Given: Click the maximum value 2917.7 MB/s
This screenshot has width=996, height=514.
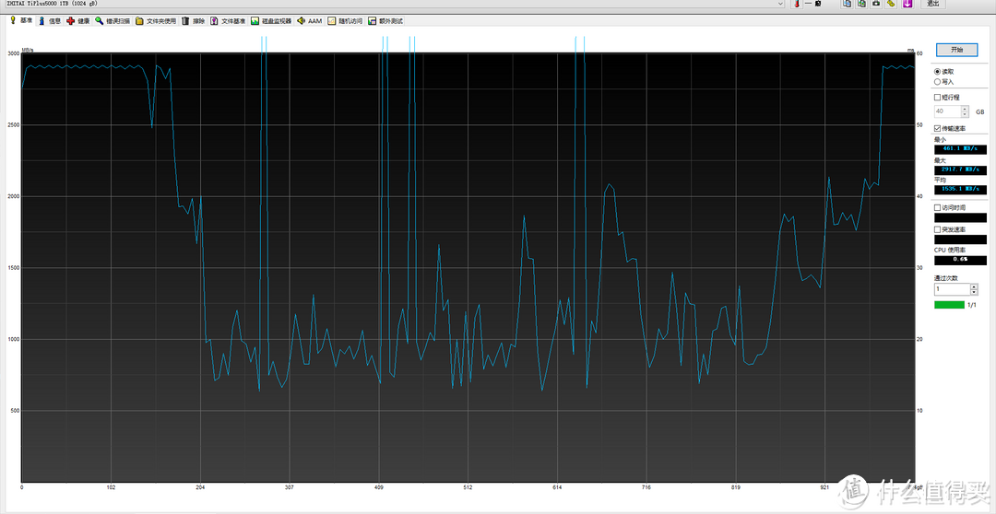Looking at the screenshot, I should 960,170.
